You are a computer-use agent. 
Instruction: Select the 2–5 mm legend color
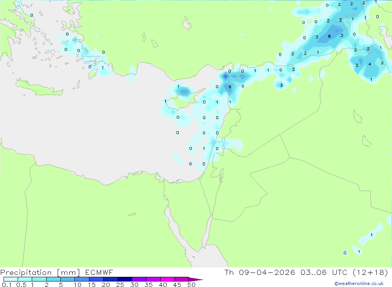[53, 279]
